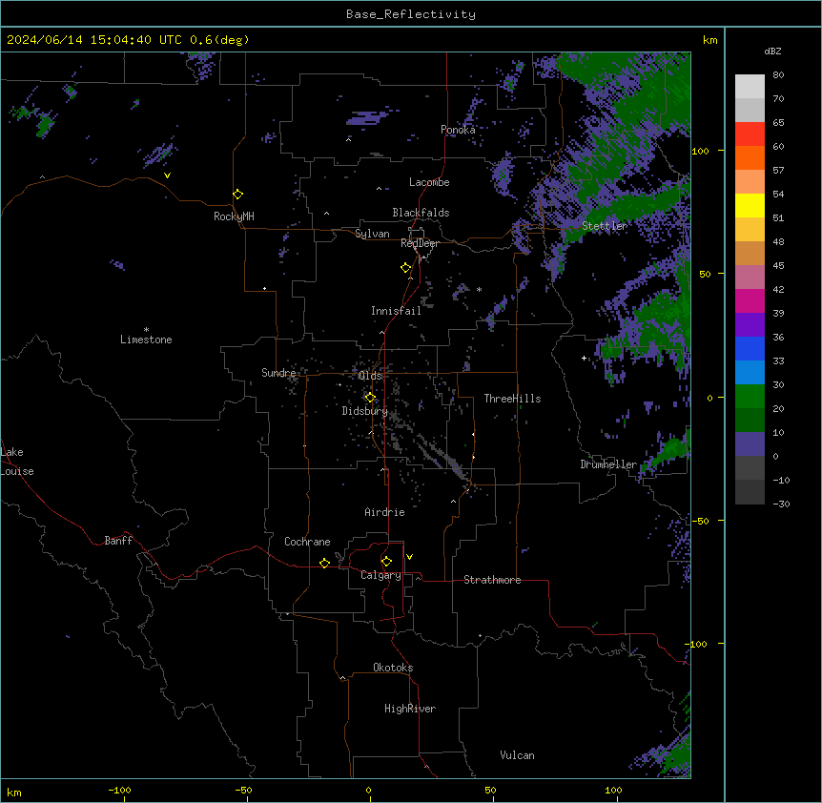
Task: Click the Base_Reflectivity title
Action: tap(411, 14)
